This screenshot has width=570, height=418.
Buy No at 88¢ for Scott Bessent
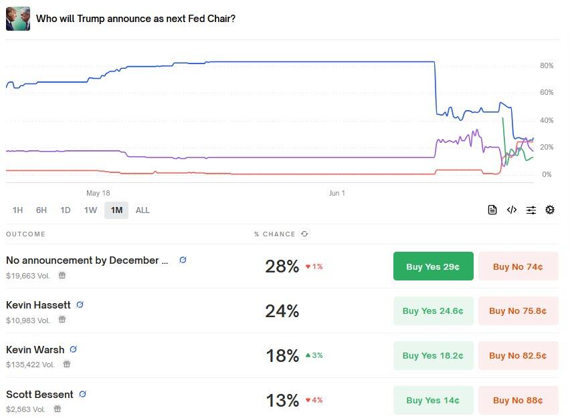(x=518, y=400)
